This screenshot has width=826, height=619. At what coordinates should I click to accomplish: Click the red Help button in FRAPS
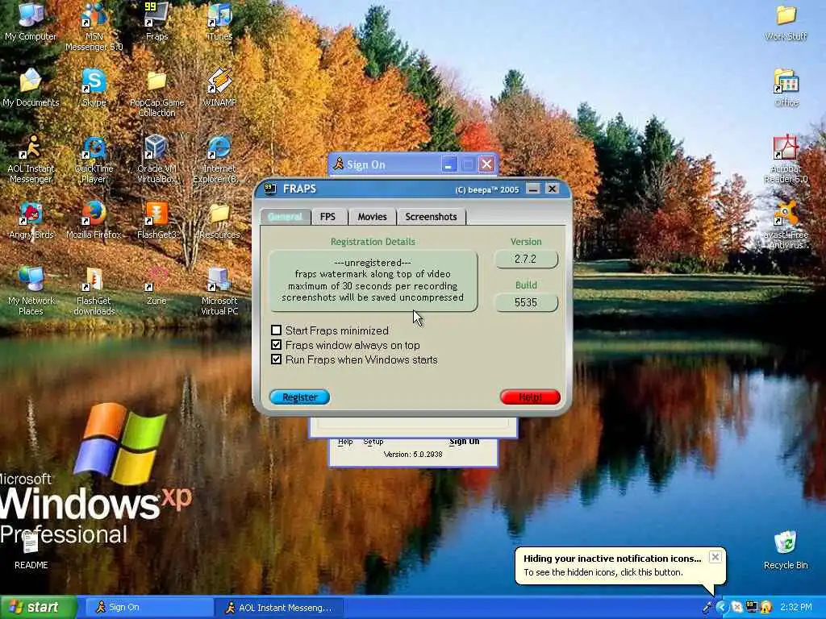click(530, 397)
